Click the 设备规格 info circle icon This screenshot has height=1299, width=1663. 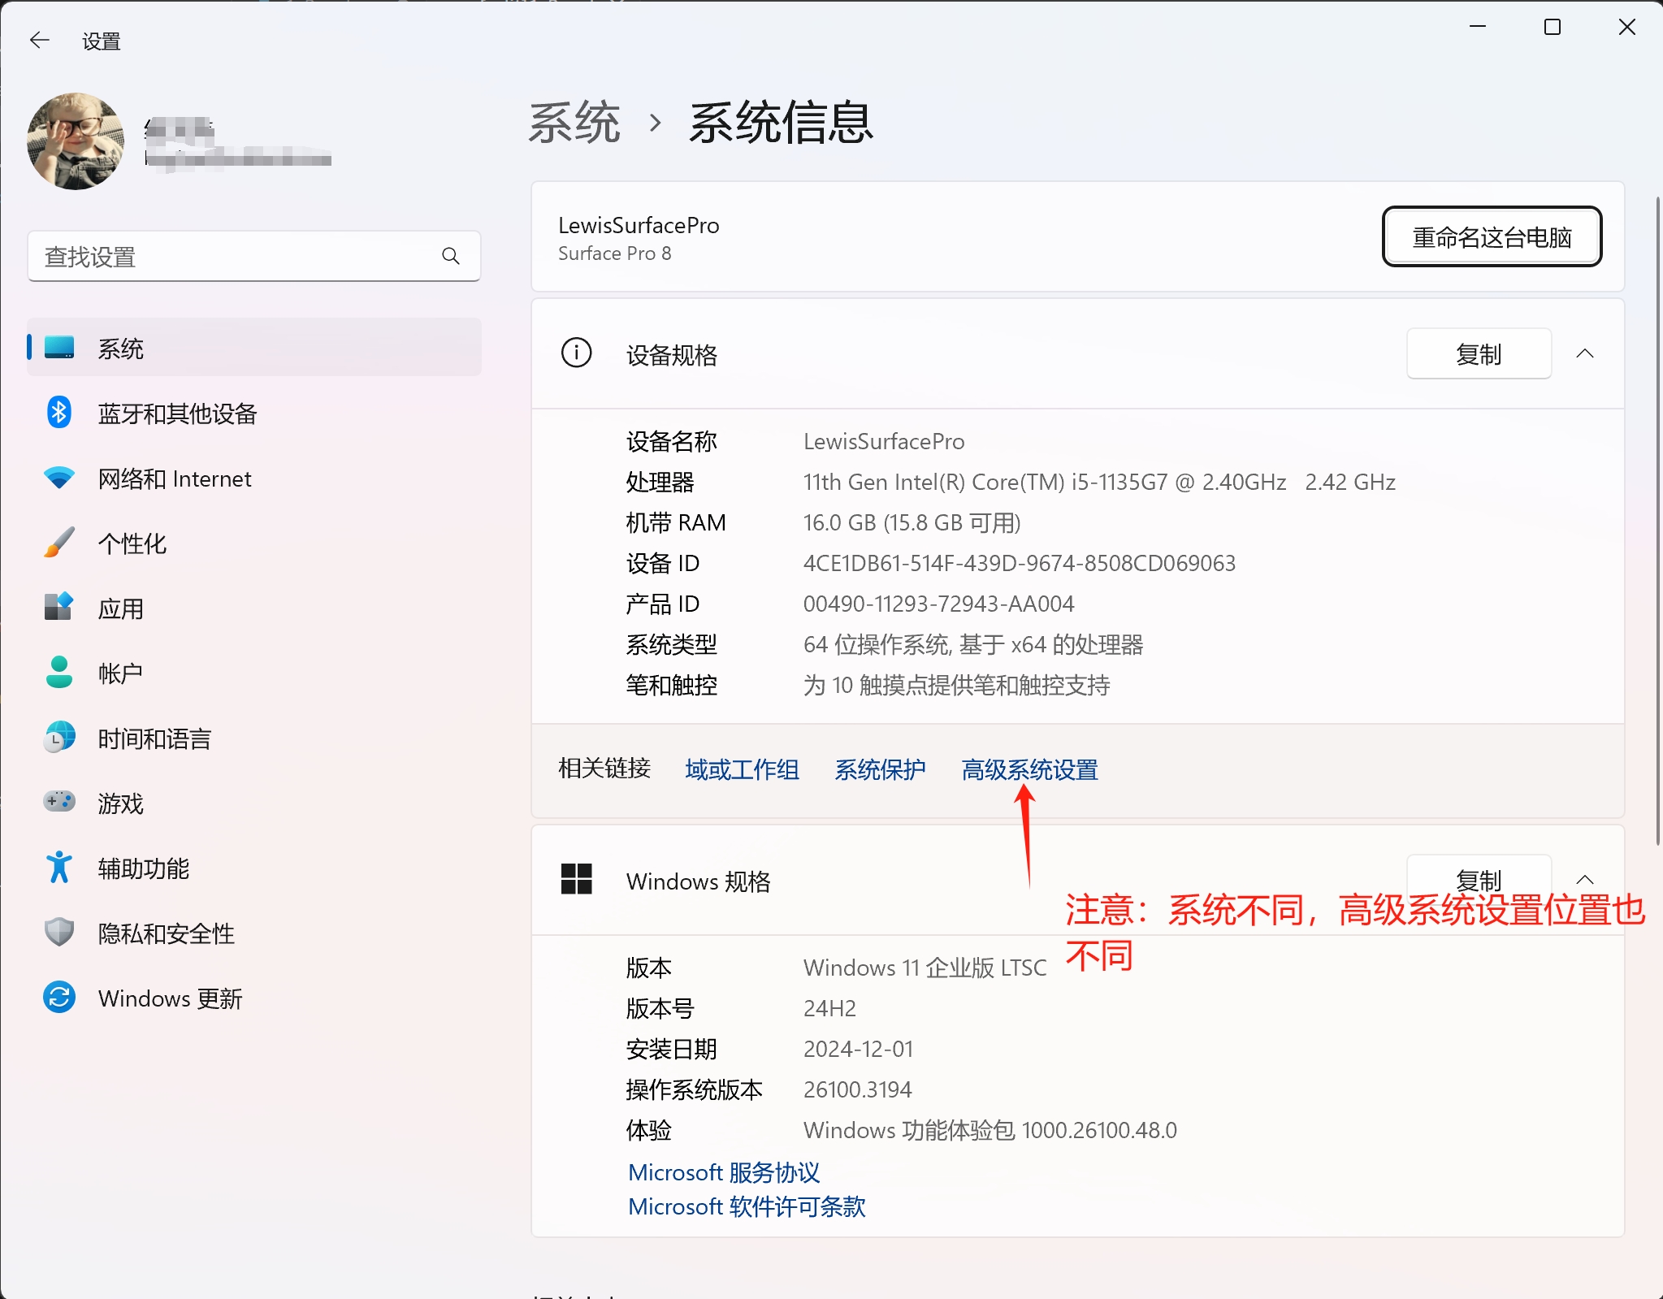pos(576,353)
